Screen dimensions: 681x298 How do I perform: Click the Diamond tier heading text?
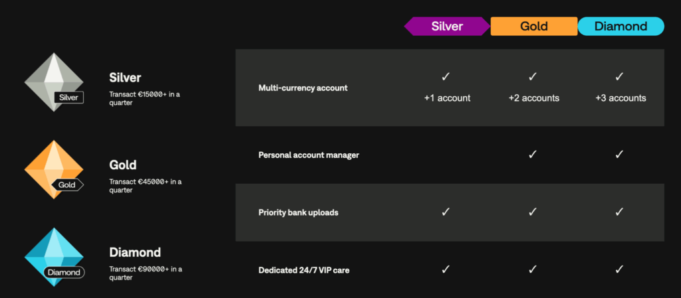(136, 253)
